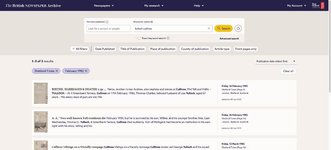Screen dimensions: 331x150
Task: Remove the Shetland Times filter chip
Action: tap(57, 71)
